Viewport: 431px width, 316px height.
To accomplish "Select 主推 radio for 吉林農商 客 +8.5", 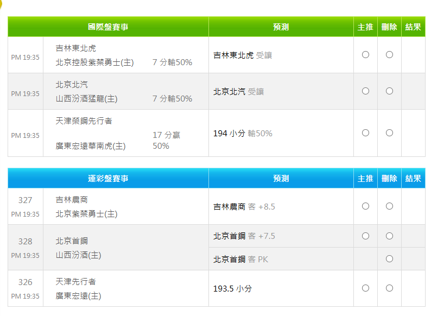I will pos(365,206).
